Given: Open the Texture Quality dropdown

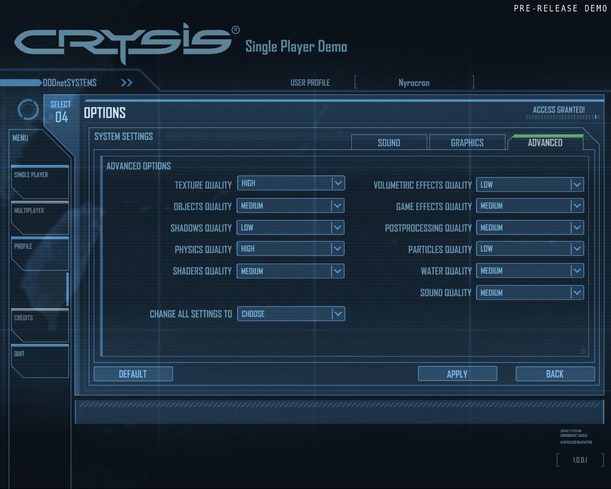Looking at the screenshot, I should point(291,183).
